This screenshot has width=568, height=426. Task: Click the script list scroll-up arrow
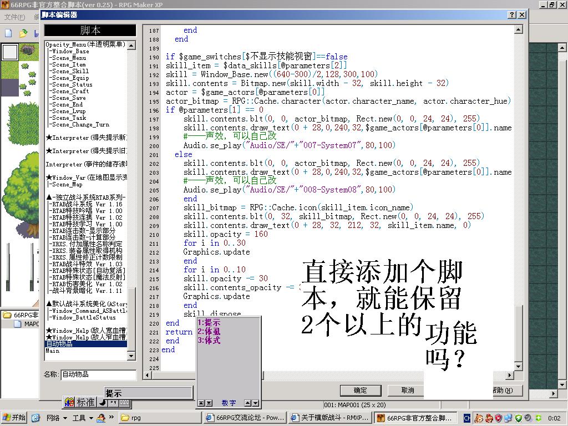131,45
